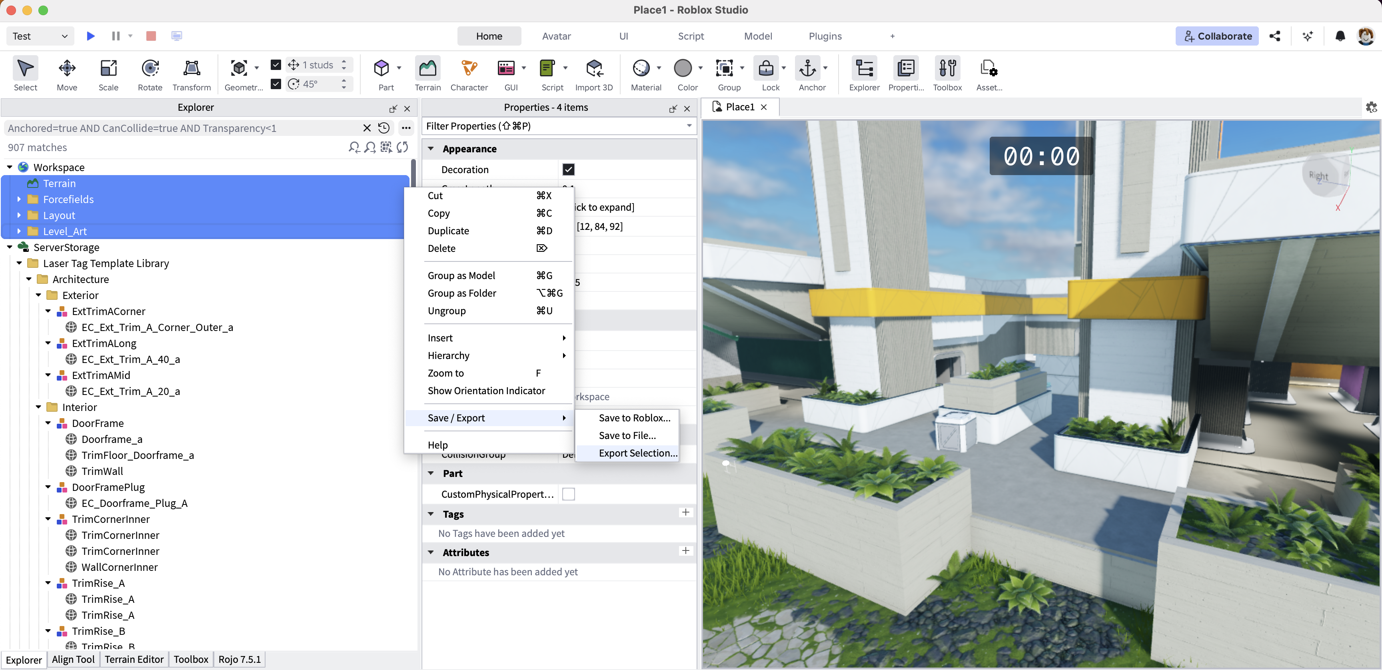
Task: Open the Rojo 7.5.1 bottom tab
Action: tap(239, 659)
